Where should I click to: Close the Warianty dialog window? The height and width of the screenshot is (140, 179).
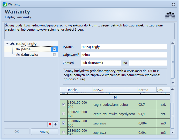(174, 4)
